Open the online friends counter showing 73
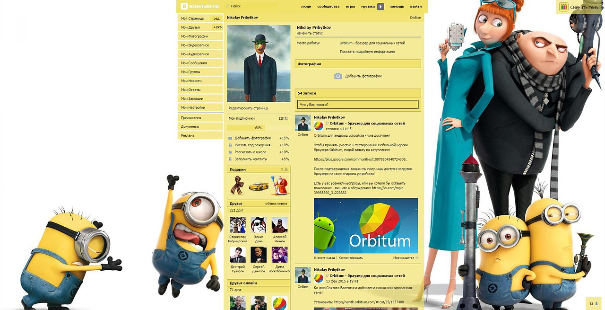Screen dimensions: 605x310 click(594, 303)
